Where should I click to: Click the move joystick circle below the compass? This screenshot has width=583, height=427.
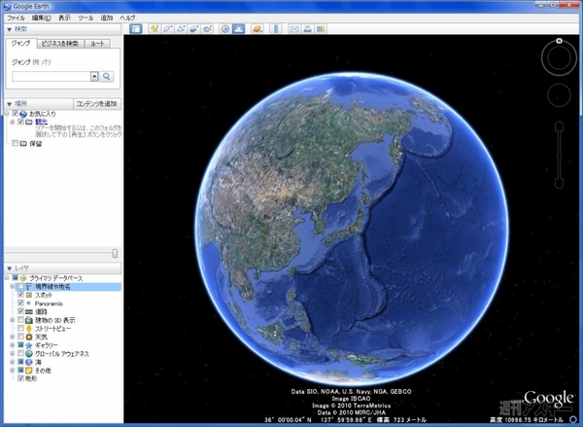[x=559, y=95]
